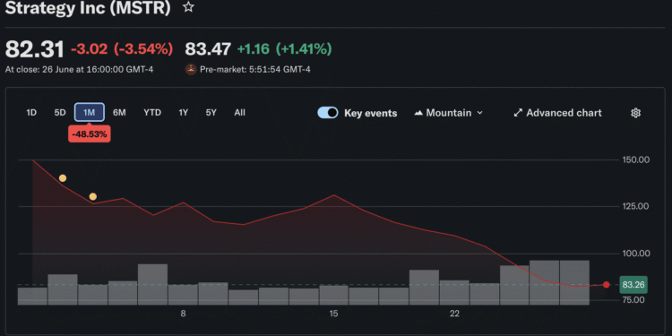Viewport: 672px width, 336px height.
Task: Open the Mountain chart type dropdown
Action: coord(448,113)
